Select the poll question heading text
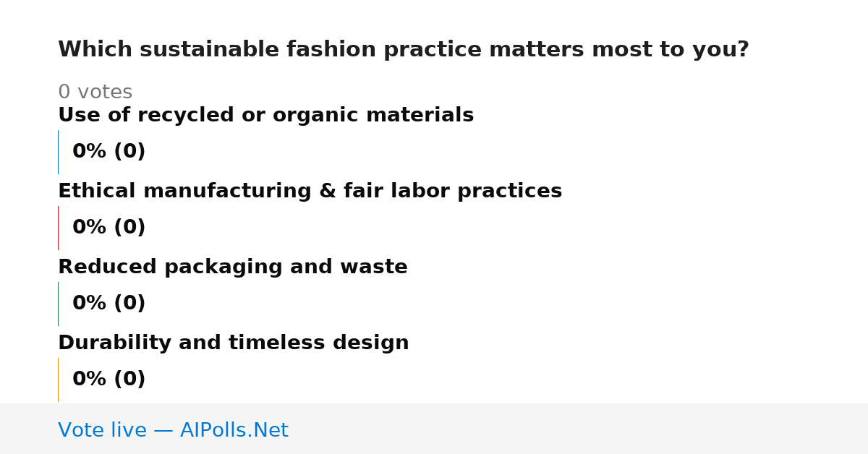The height and width of the screenshot is (454, 868). click(x=404, y=50)
